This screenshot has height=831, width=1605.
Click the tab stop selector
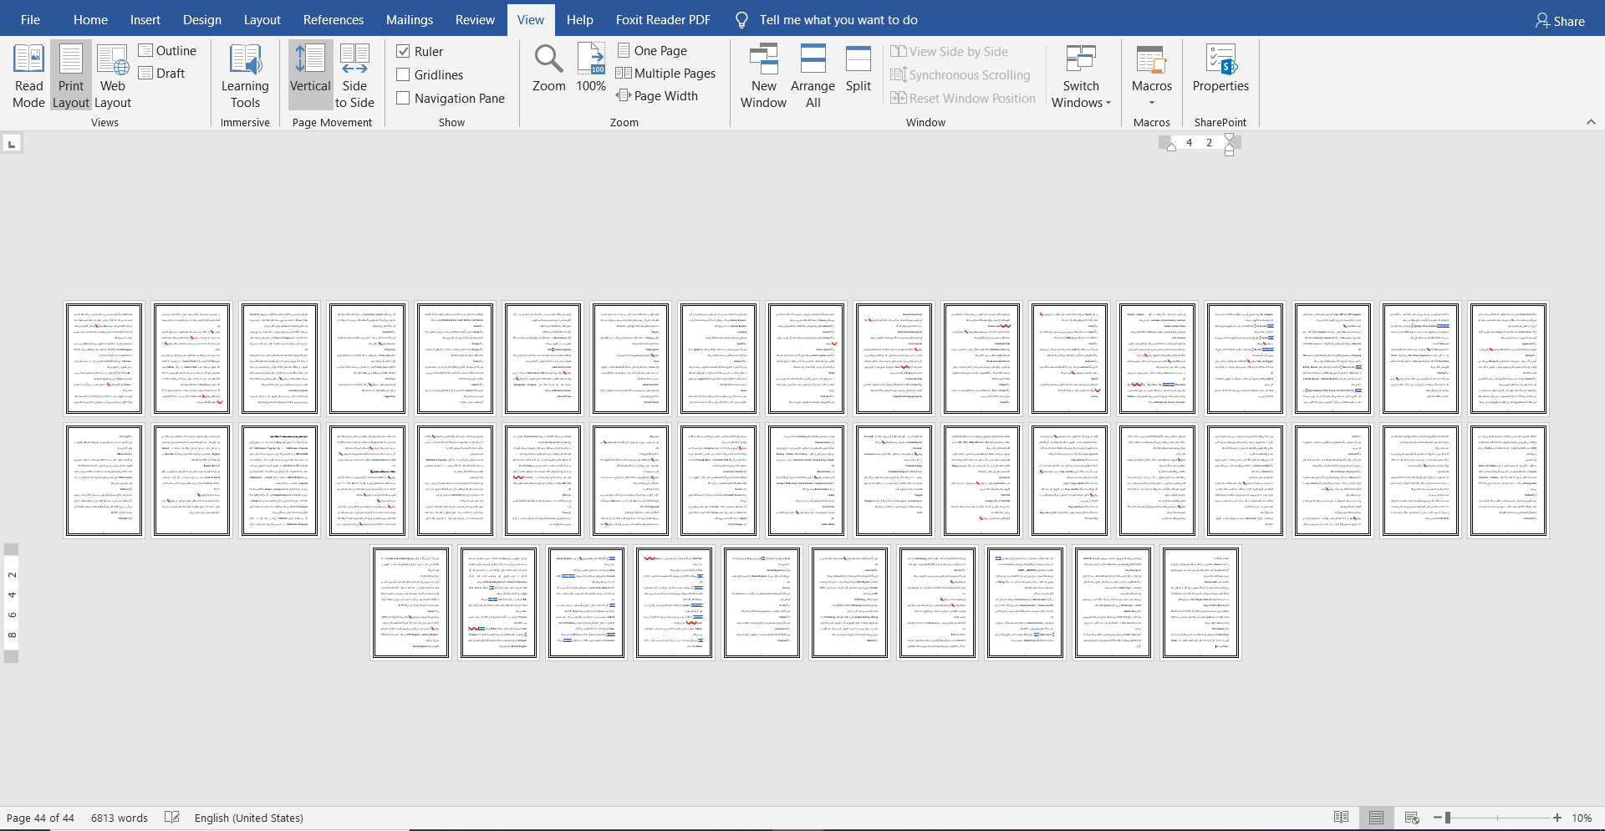coord(12,144)
